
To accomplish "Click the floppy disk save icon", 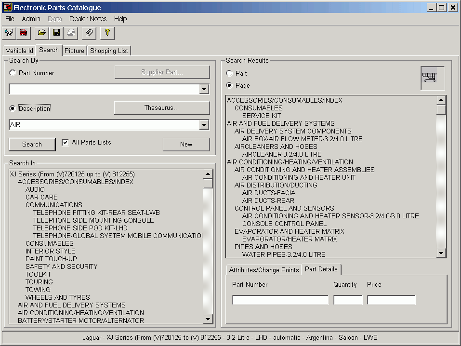I will [56, 33].
